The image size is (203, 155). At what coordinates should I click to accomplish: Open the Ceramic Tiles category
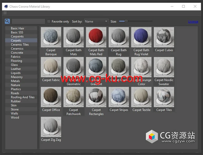tap(21, 45)
